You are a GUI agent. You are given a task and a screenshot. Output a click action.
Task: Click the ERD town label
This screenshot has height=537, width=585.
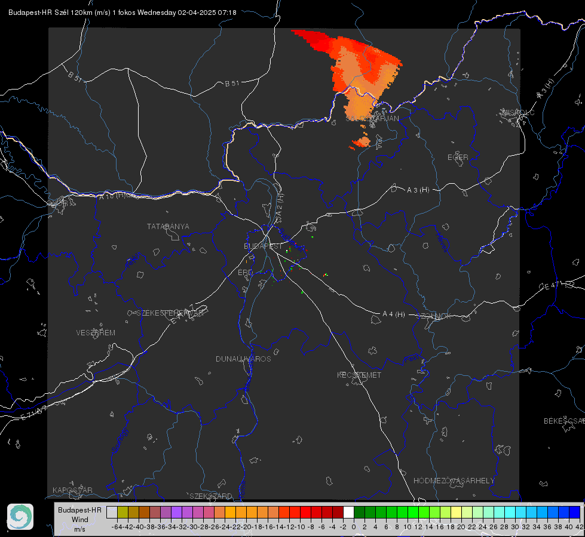click(x=245, y=273)
